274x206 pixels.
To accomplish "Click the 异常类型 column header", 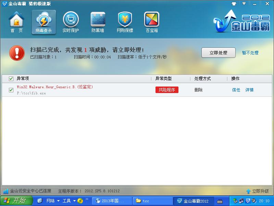I will (x=164, y=79).
